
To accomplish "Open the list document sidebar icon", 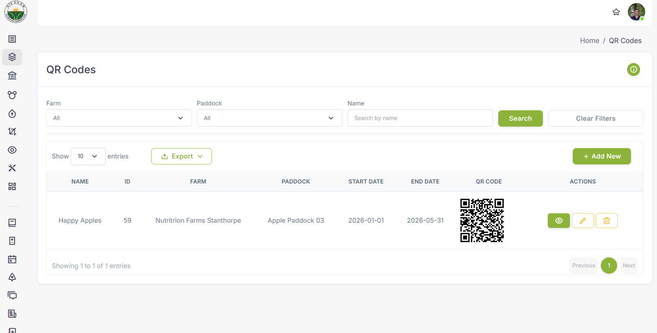I will pyautogui.click(x=12, y=39).
